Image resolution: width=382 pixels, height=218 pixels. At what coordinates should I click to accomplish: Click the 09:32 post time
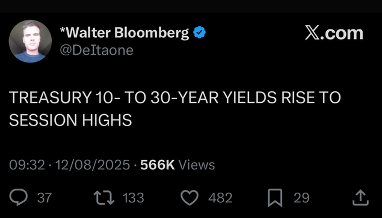tap(27, 165)
